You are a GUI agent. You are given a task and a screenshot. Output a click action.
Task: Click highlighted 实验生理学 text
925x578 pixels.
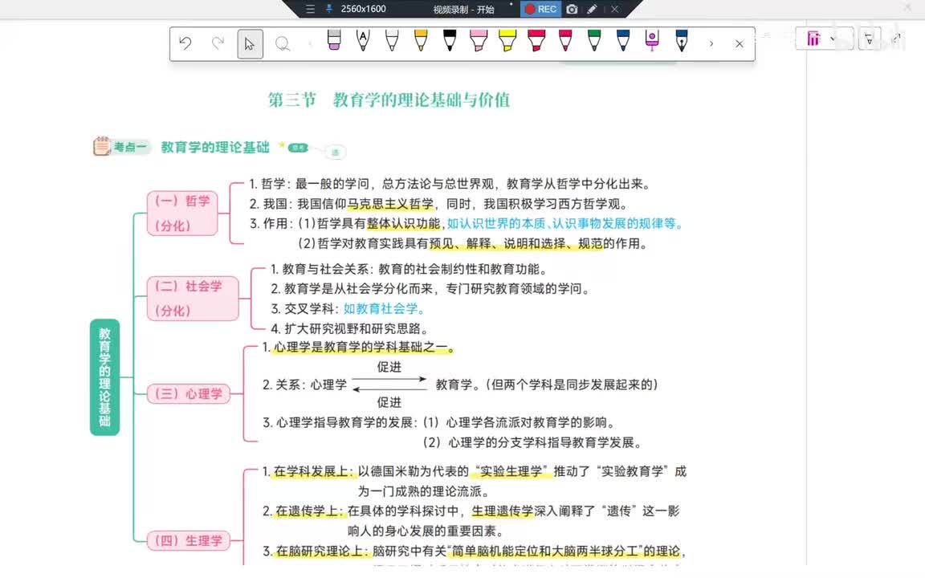pos(511,471)
